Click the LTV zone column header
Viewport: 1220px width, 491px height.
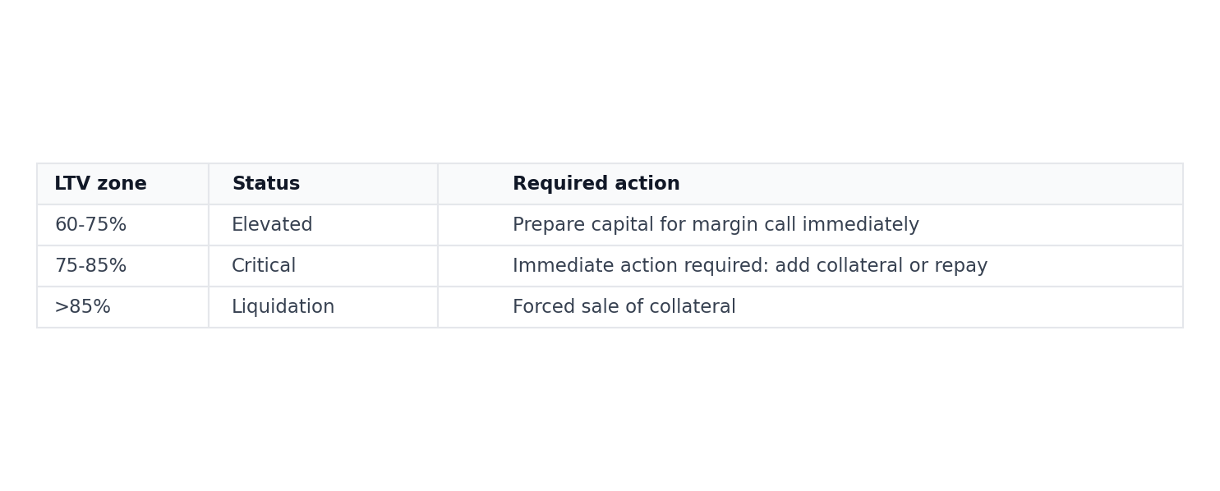click(100, 184)
